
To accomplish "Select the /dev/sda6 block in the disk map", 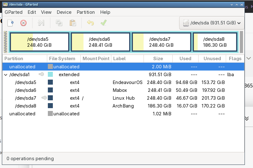I will coord(100,42).
